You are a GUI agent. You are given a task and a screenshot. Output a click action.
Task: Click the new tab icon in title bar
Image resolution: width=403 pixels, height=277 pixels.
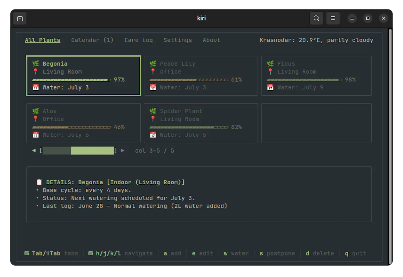point(20,18)
